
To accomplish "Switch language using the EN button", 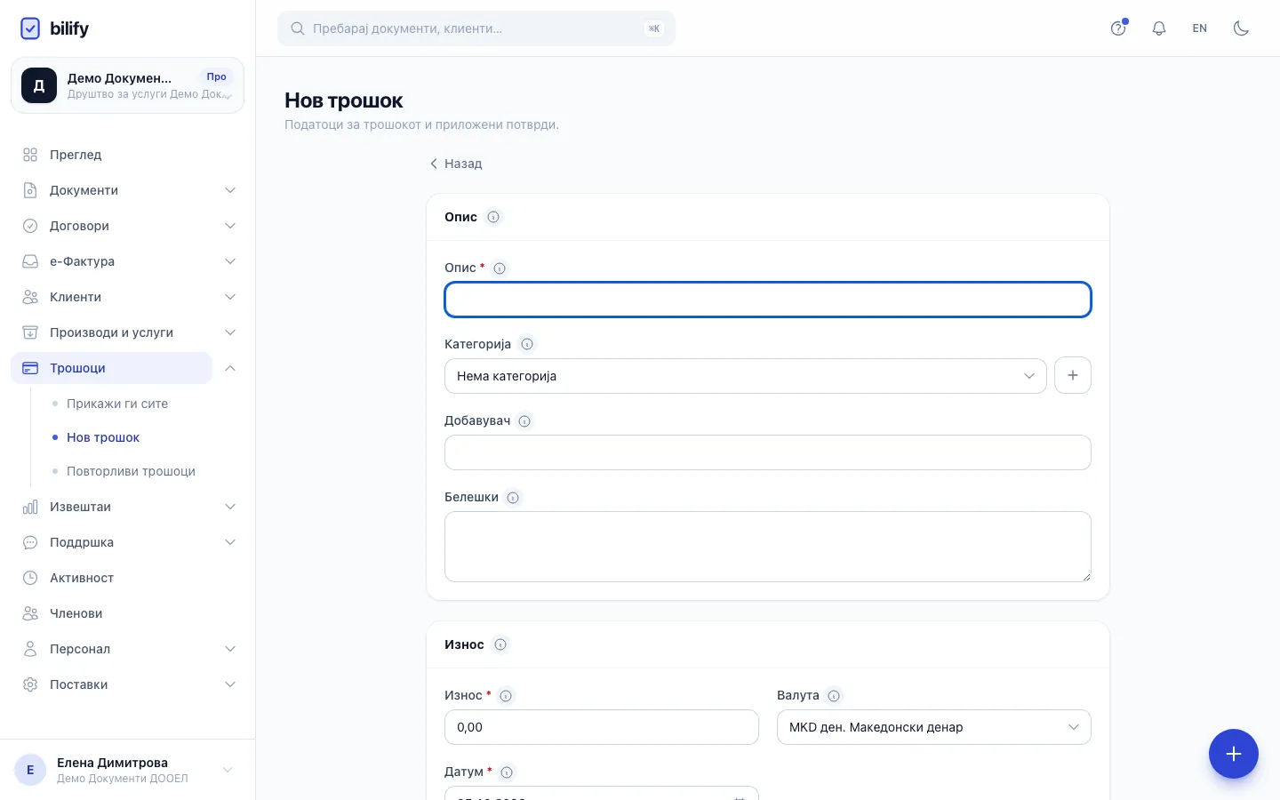I will coord(1200,28).
